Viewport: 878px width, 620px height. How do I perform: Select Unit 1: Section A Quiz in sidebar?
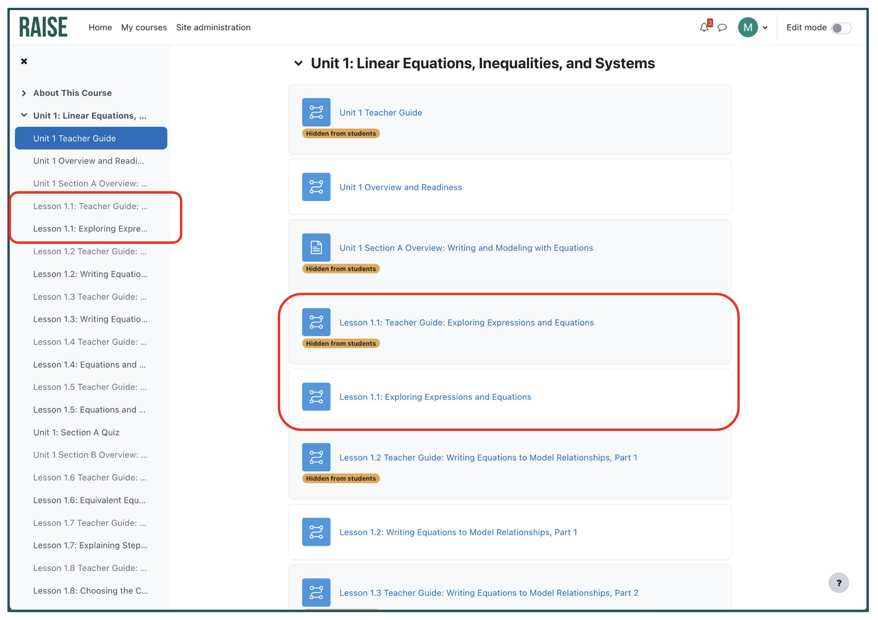point(76,432)
